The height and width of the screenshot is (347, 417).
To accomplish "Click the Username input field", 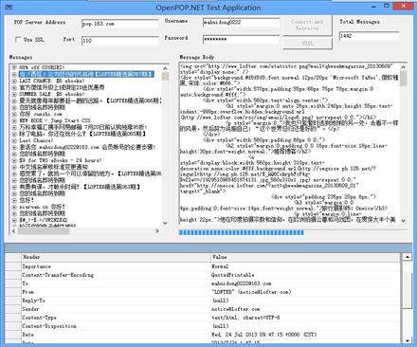I will [x=241, y=23].
